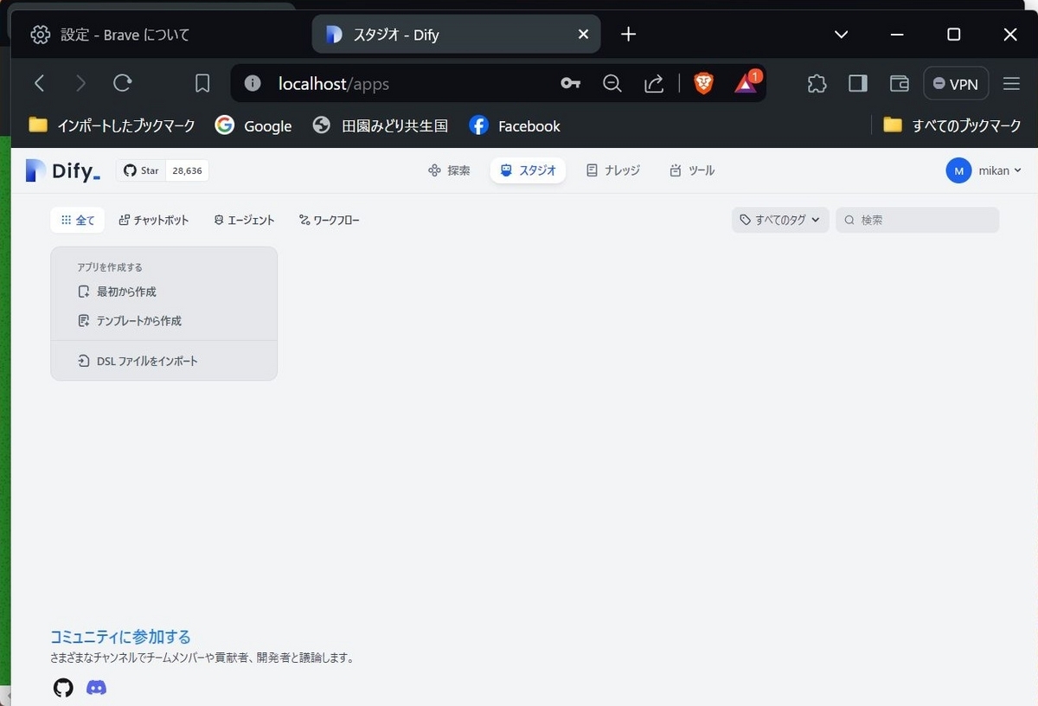The image size is (1038, 706).
Task: Open the ツール (Tools) tab
Action: [692, 170]
